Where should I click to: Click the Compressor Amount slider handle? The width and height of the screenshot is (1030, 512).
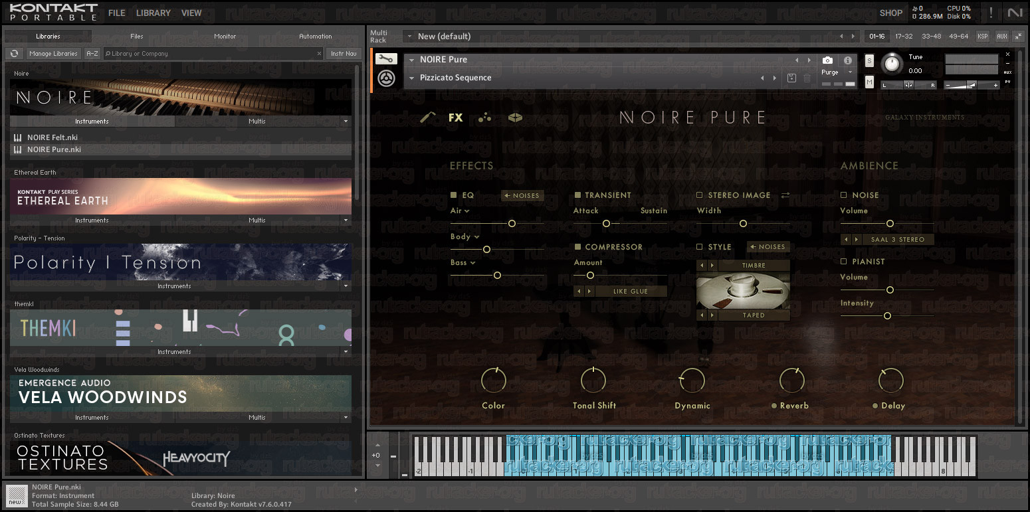pyautogui.click(x=590, y=276)
